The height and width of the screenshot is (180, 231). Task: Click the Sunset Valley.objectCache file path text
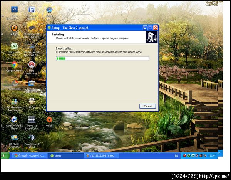(x=99, y=52)
